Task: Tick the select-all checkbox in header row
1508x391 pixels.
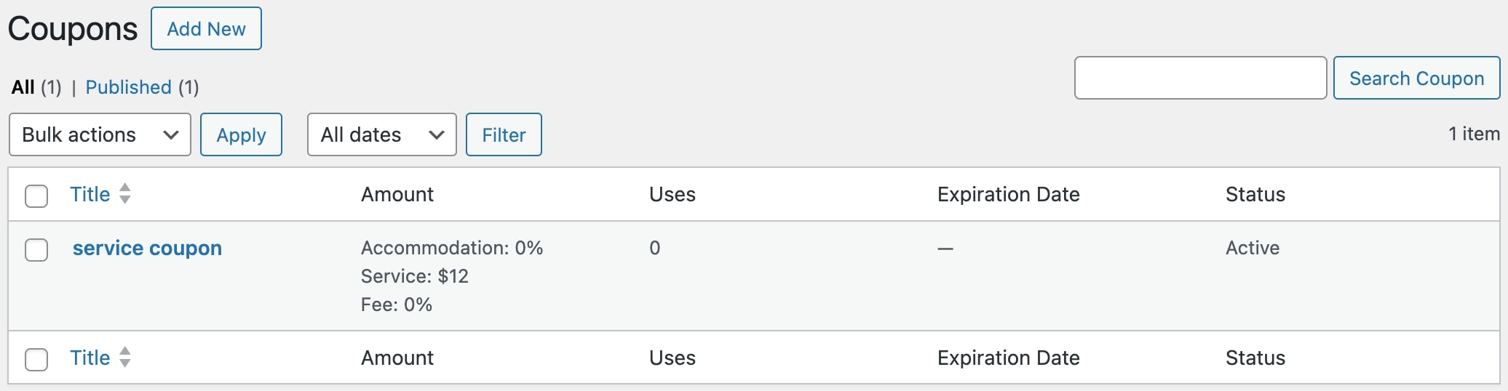Action: coord(36,195)
